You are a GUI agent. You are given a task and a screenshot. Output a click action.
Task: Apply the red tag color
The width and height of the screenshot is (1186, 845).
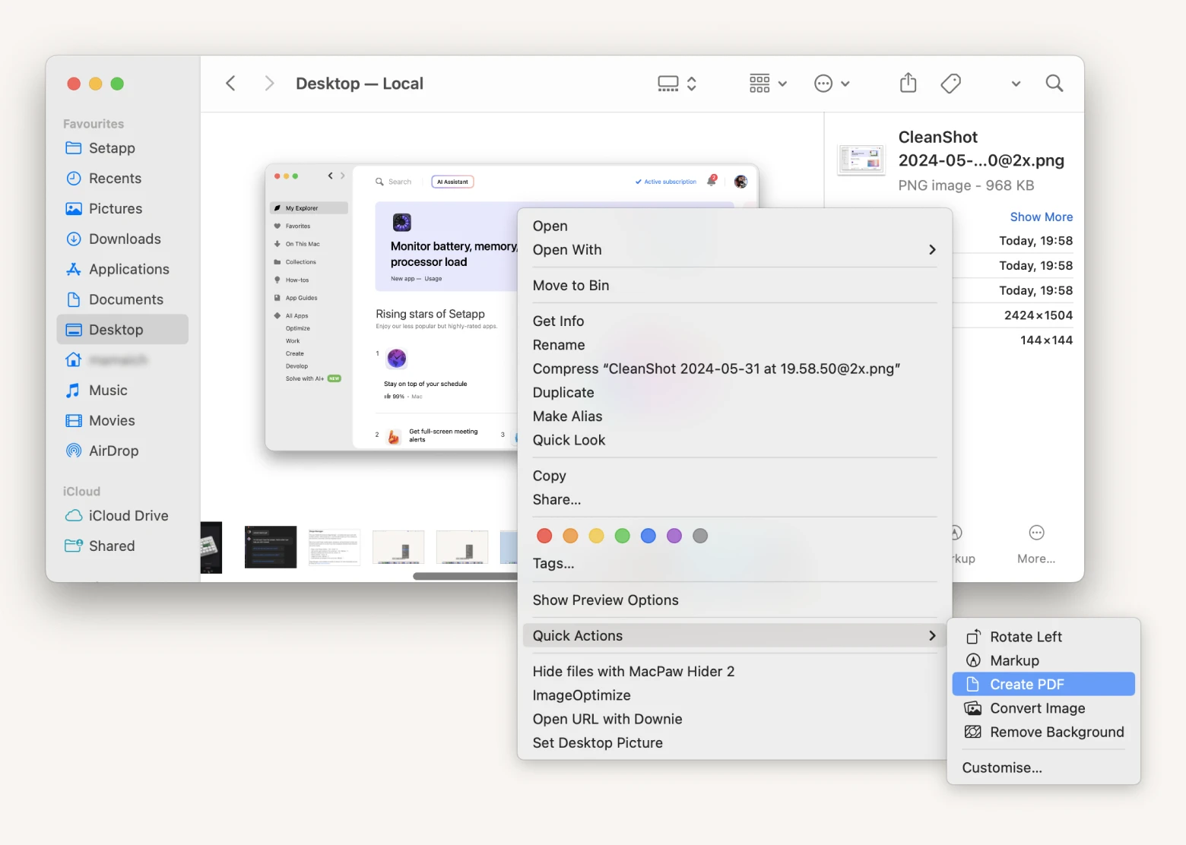click(544, 536)
